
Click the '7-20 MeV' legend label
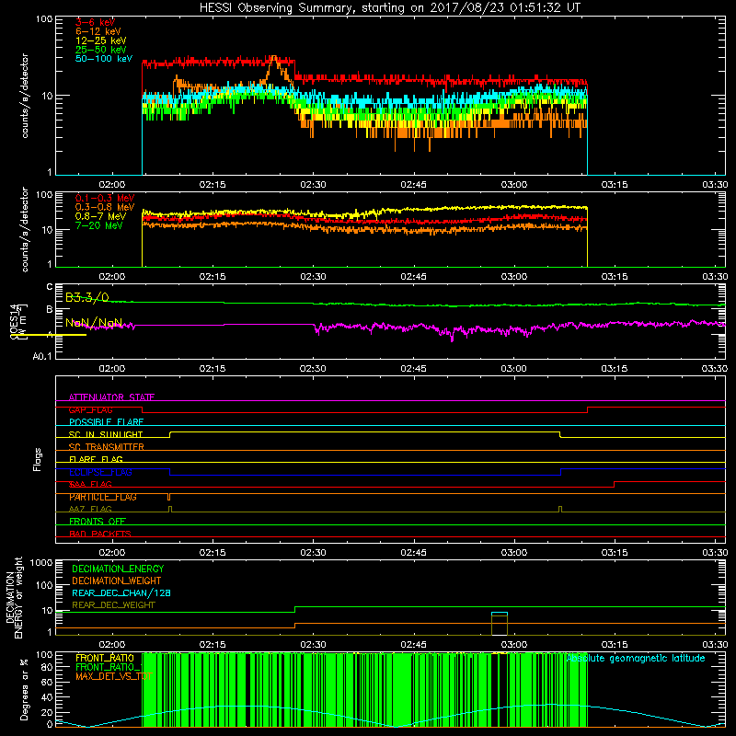click(98, 225)
